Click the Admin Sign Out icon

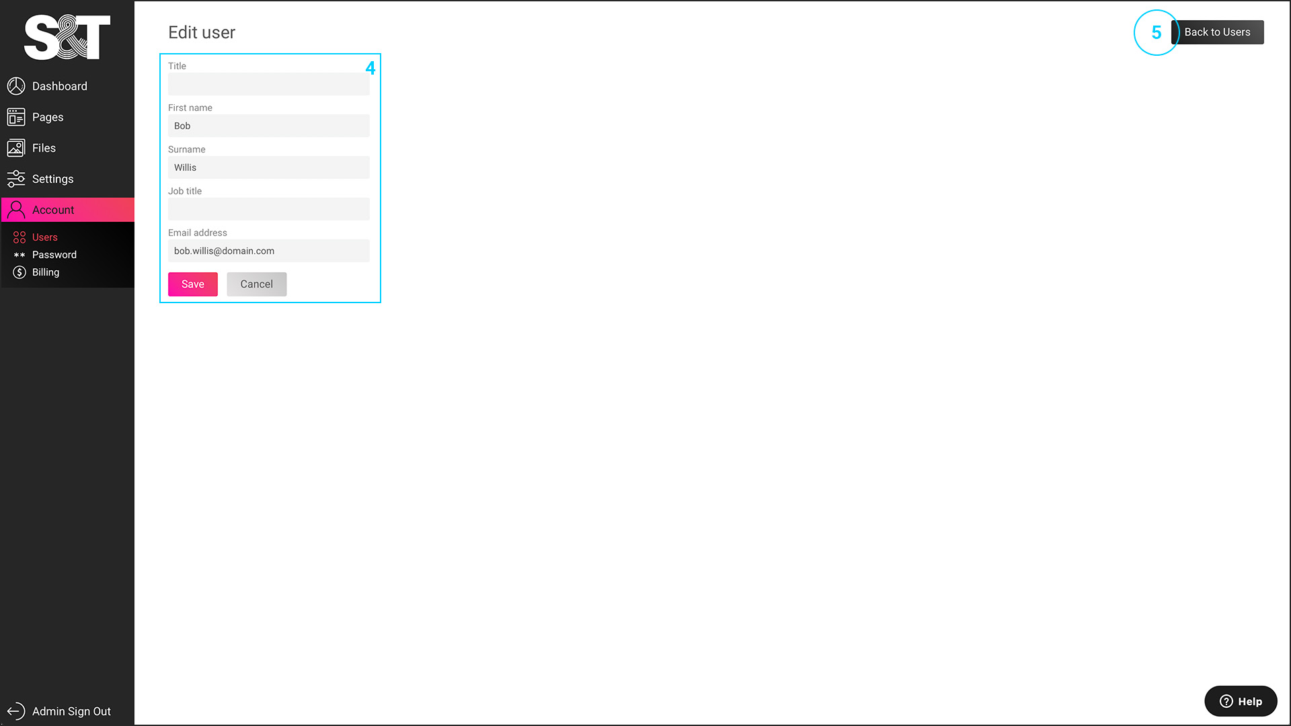click(x=16, y=711)
